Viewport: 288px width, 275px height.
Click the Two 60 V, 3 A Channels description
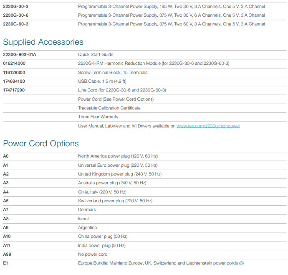[x=172, y=24]
